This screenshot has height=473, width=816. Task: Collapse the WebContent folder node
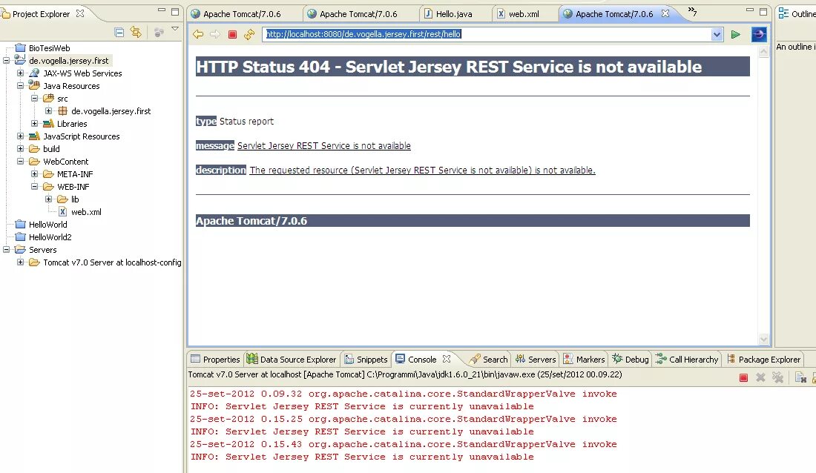tap(20, 161)
